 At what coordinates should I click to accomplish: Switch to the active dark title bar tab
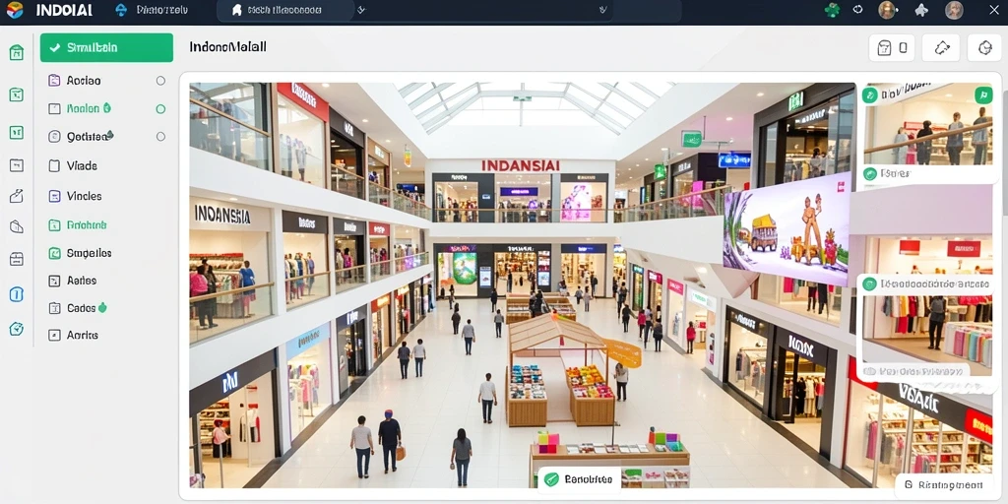(x=286, y=10)
